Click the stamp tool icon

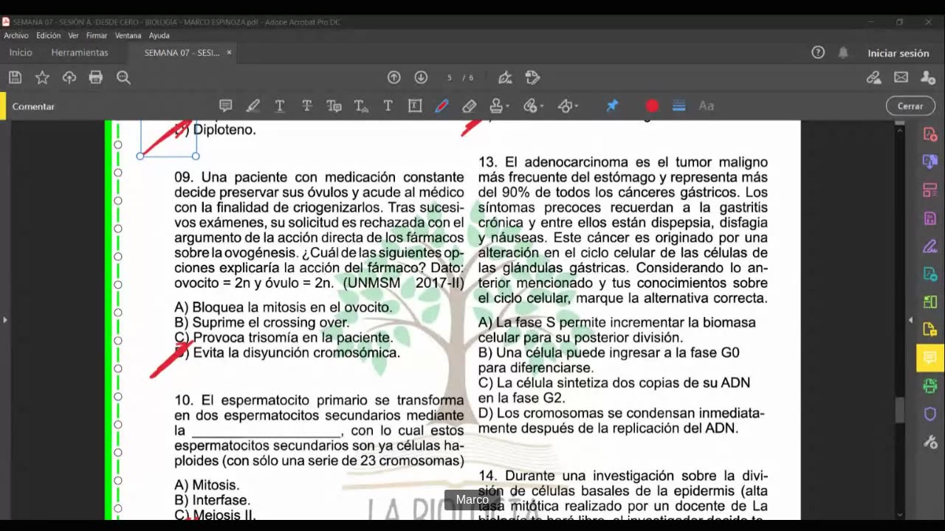497,106
